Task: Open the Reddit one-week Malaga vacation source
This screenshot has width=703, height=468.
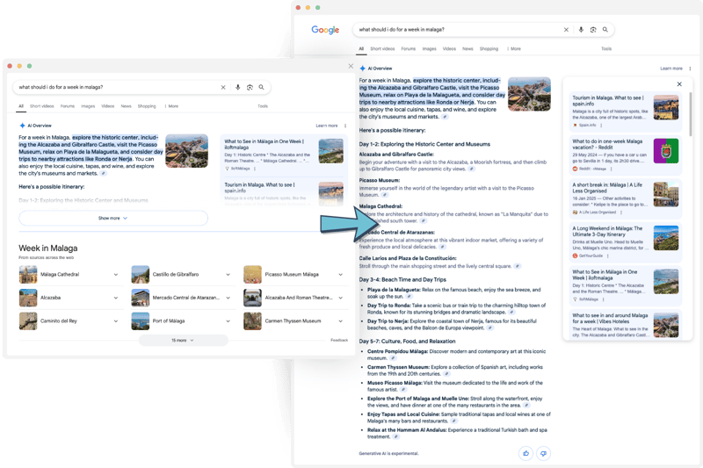Action: (x=626, y=155)
